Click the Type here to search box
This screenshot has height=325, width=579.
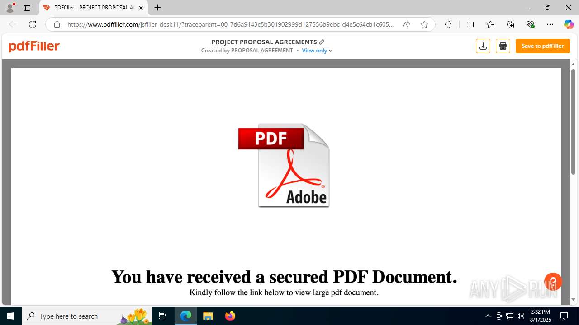pyautogui.click(x=87, y=316)
